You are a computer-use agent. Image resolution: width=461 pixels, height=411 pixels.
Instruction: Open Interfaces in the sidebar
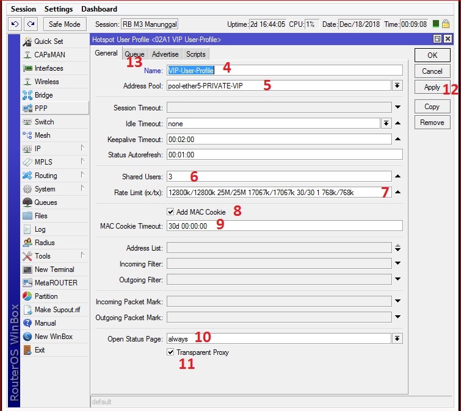(55, 68)
